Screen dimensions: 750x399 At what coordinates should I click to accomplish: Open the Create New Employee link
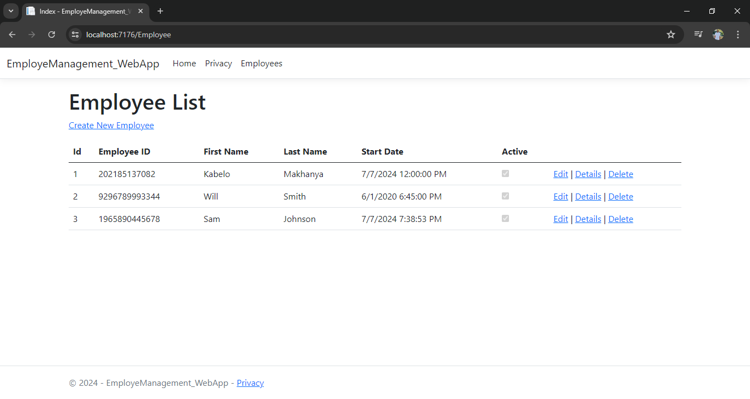pos(111,125)
